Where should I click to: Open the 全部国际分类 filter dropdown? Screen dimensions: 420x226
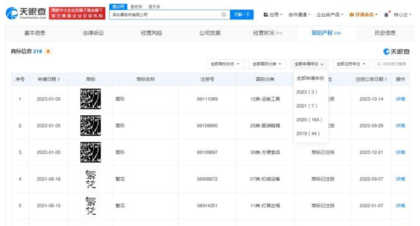267,64
